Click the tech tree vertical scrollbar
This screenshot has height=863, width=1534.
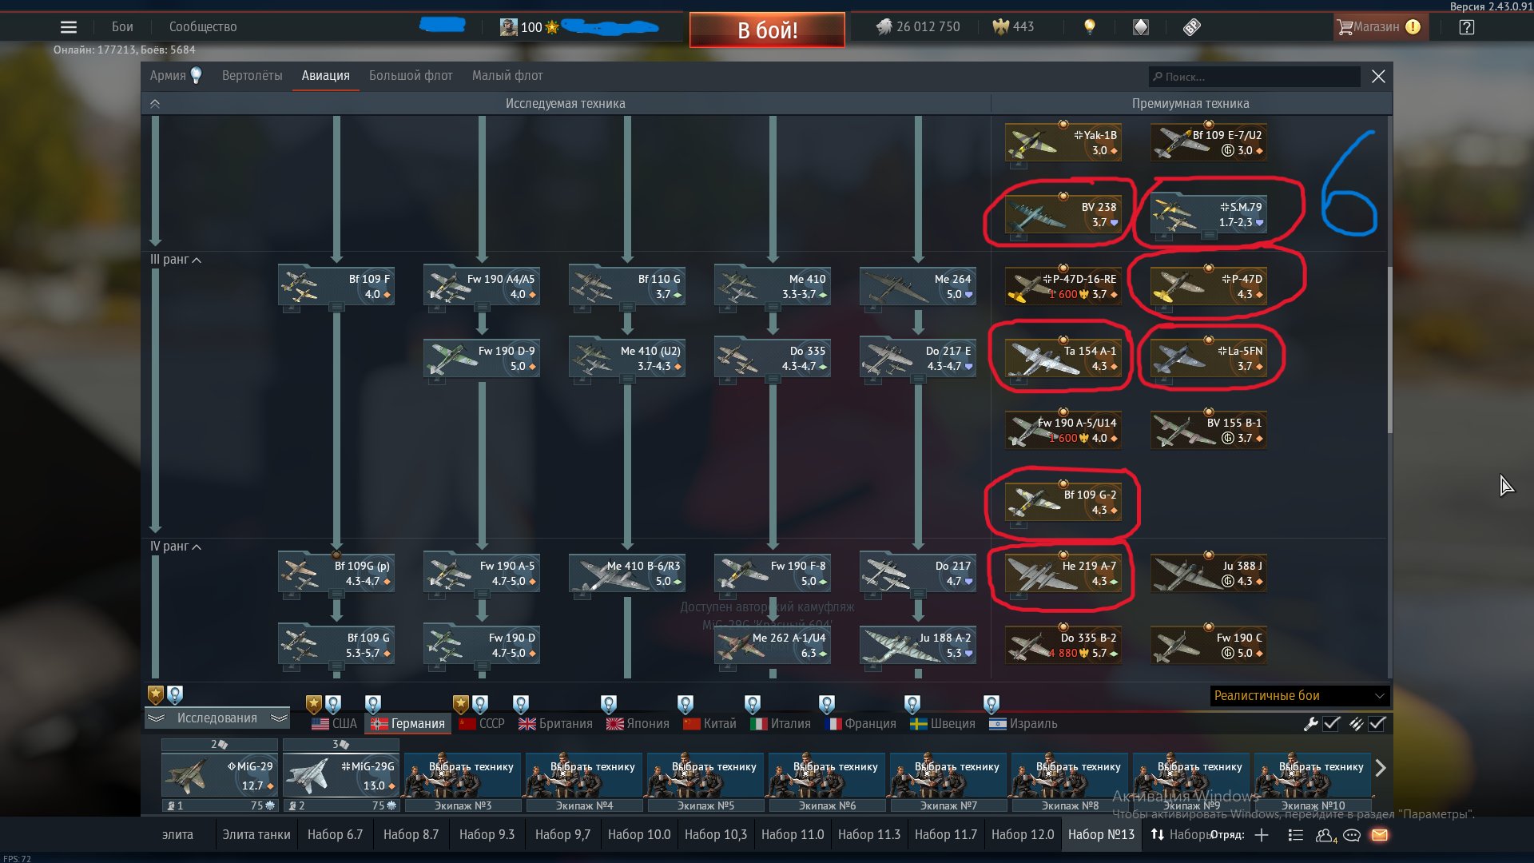1389,352
